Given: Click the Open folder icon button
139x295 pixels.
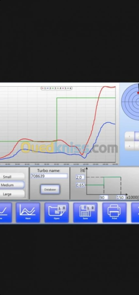Looking at the screenshot, I should coord(56,212).
